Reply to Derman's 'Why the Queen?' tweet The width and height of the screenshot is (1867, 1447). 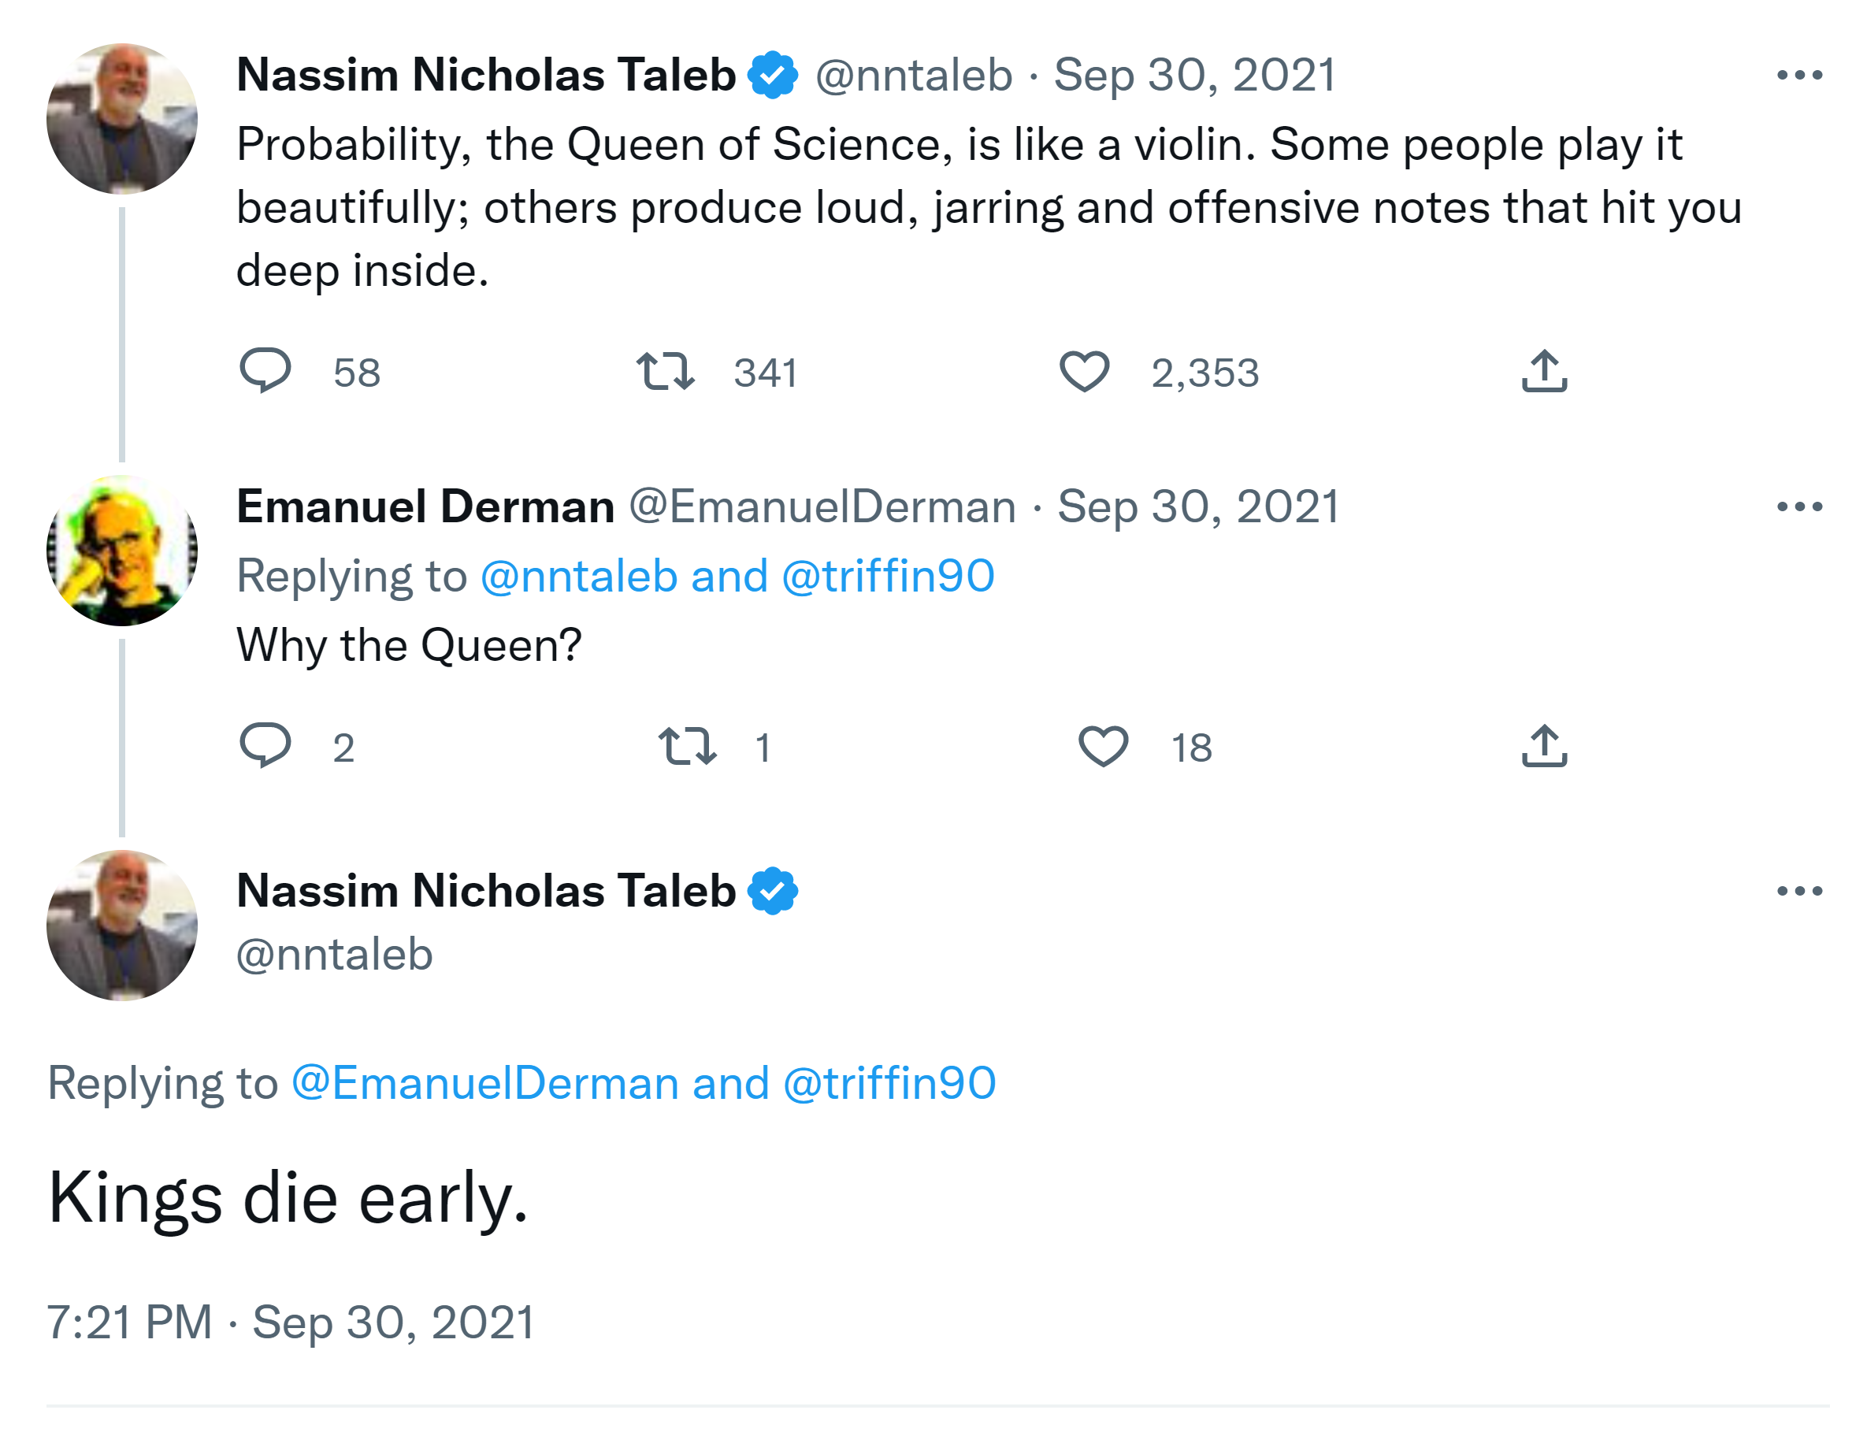click(x=265, y=745)
